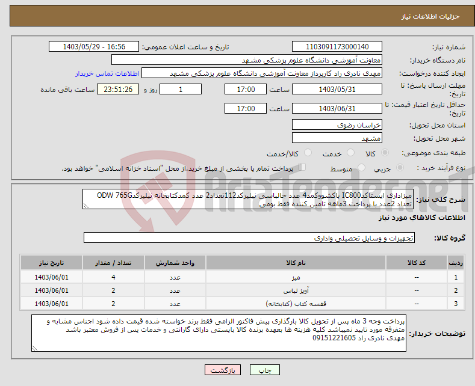Click the تاریخ نیاز column header
The image size is (475, 386).
[52, 263]
